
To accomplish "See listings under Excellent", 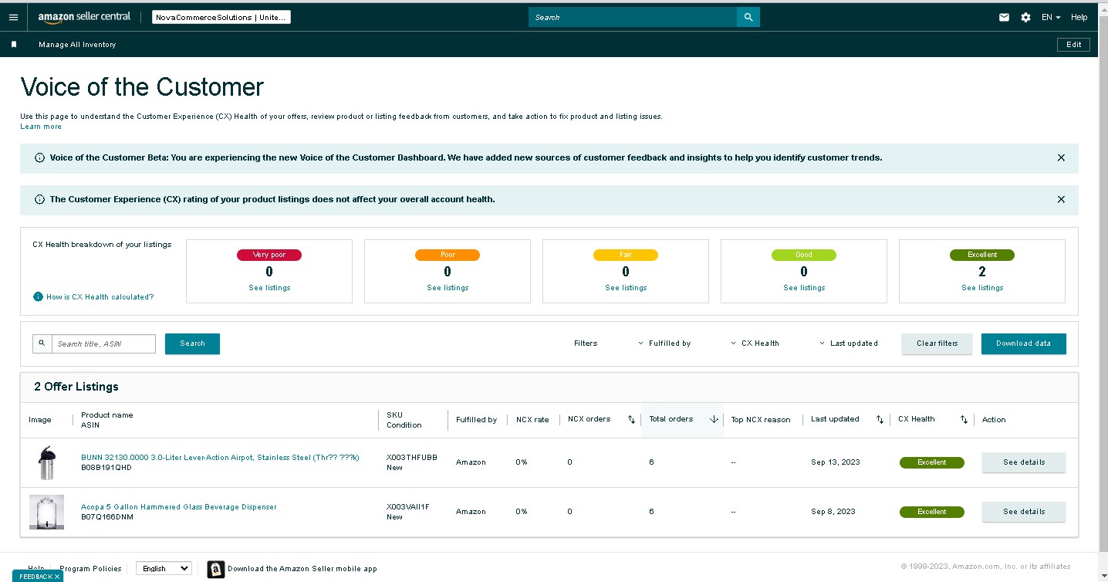I will pos(982,288).
